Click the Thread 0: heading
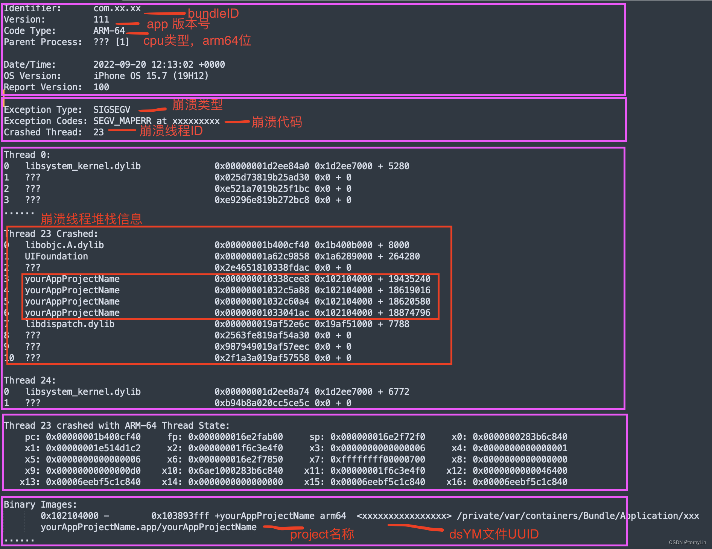 click(27, 155)
